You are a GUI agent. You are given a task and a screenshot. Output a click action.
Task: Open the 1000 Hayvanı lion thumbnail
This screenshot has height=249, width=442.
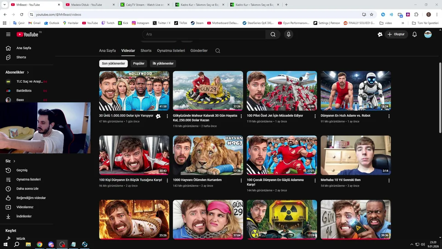208,155
